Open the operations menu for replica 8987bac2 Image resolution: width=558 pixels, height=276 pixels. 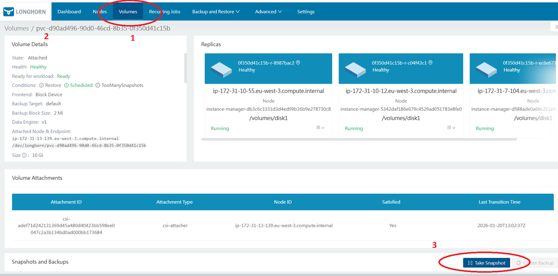pos(320,128)
